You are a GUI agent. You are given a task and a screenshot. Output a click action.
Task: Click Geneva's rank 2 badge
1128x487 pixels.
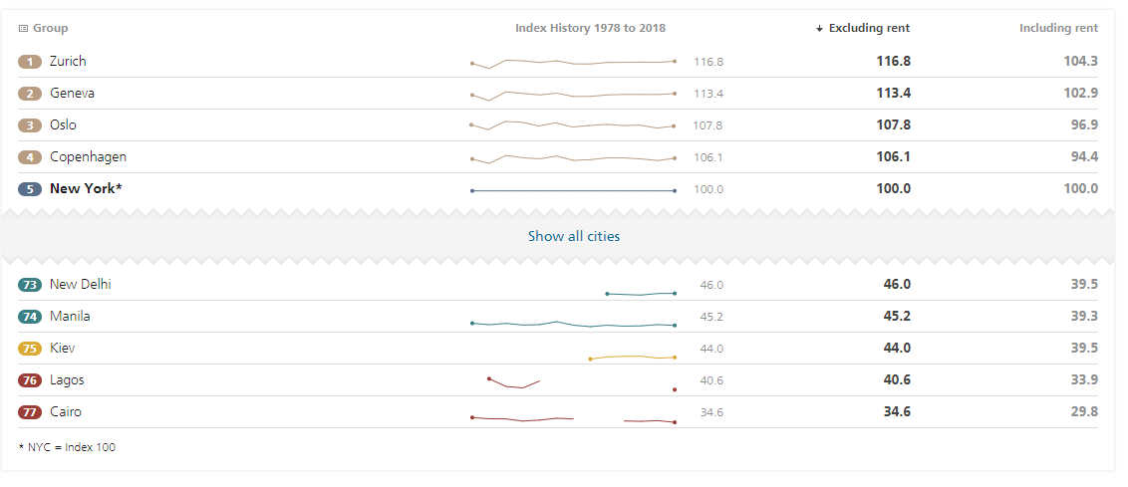point(30,94)
